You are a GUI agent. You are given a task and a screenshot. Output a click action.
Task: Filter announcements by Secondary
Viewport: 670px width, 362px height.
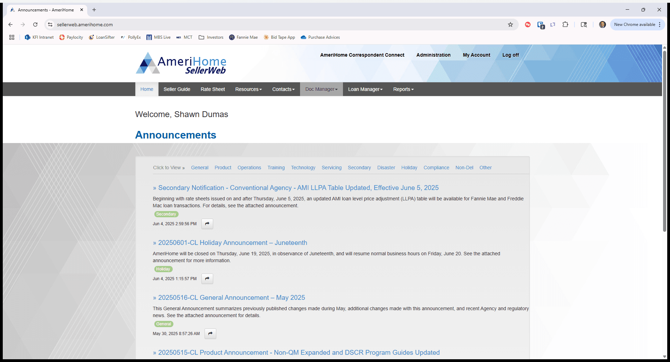click(x=359, y=168)
